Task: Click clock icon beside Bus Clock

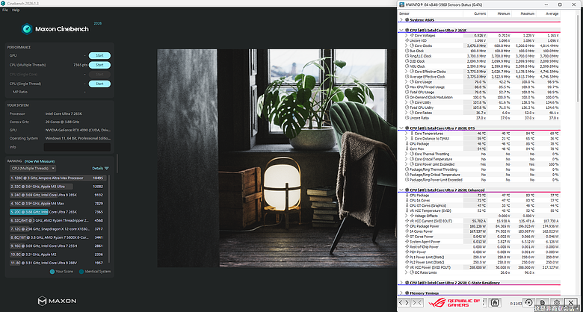Action: [407, 51]
